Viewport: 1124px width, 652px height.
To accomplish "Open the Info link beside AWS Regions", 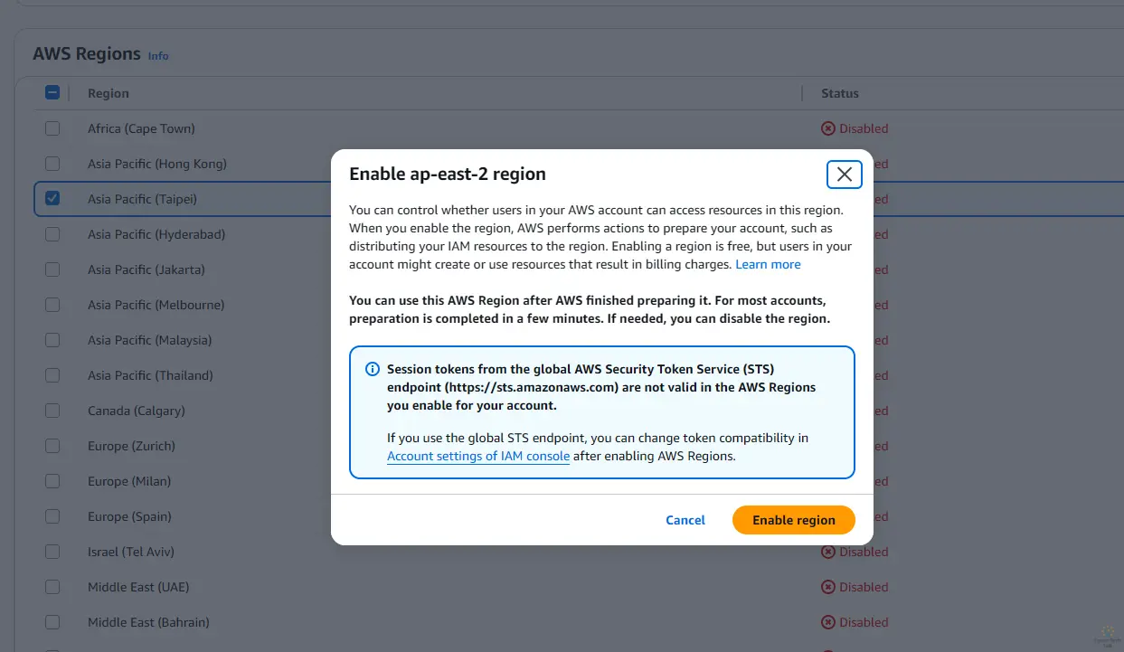I will pos(158,55).
